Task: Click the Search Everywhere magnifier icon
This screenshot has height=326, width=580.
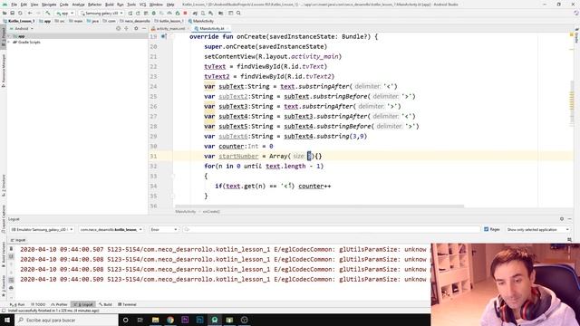Action: pyautogui.click(x=238, y=13)
